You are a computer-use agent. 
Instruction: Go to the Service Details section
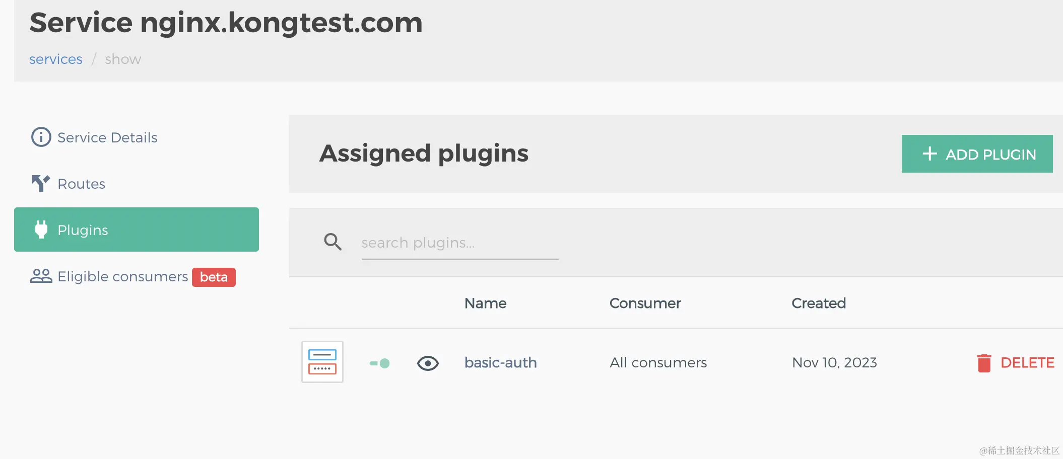[107, 137]
